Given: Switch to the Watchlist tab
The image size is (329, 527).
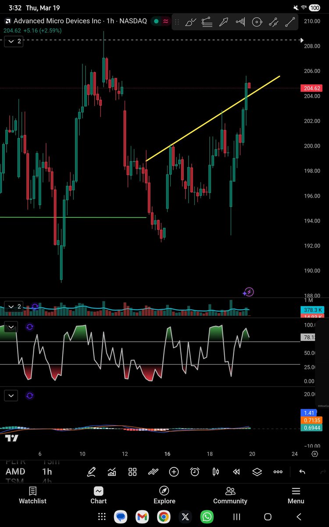Looking at the screenshot, I should coord(32,495).
